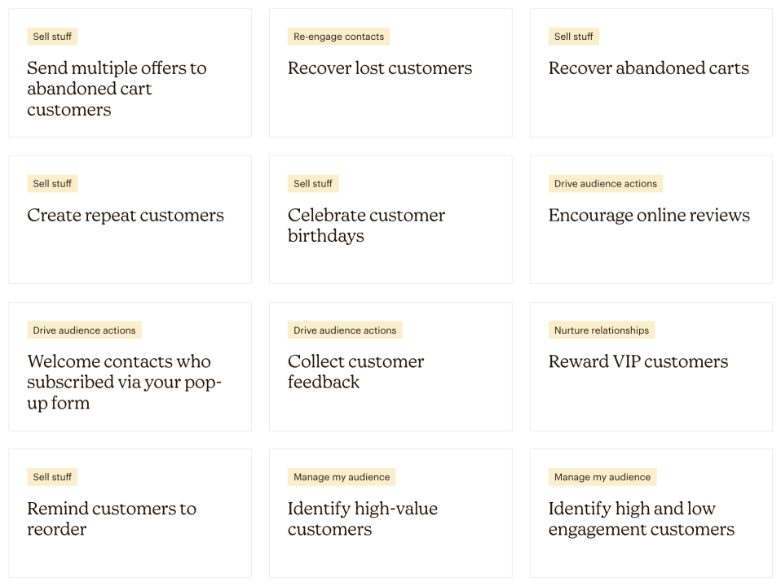This screenshot has width=781, height=586.
Task: Open the "Celebrate customer birthdays" title
Action: (366, 225)
